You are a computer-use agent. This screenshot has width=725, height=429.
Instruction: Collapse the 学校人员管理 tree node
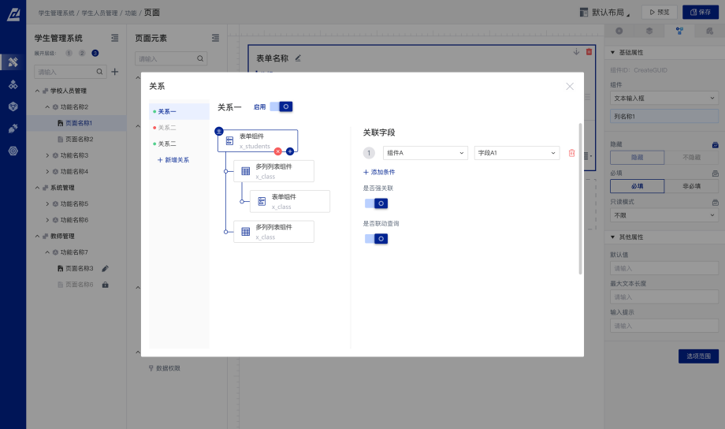(x=38, y=91)
